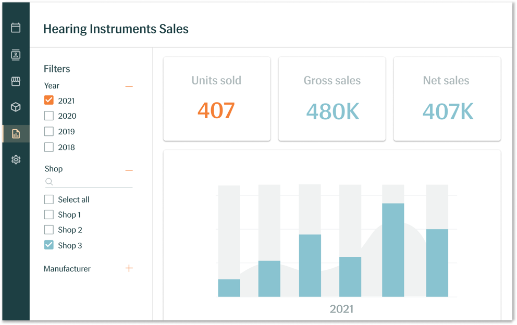Check the Shop 1 checkbox

pos(49,215)
